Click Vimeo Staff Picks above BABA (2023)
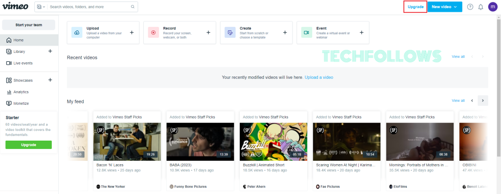Screen dimensions: 501x194 (x=200, y=117)
